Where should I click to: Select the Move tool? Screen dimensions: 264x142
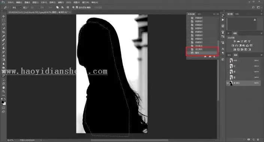coord(3,16)
